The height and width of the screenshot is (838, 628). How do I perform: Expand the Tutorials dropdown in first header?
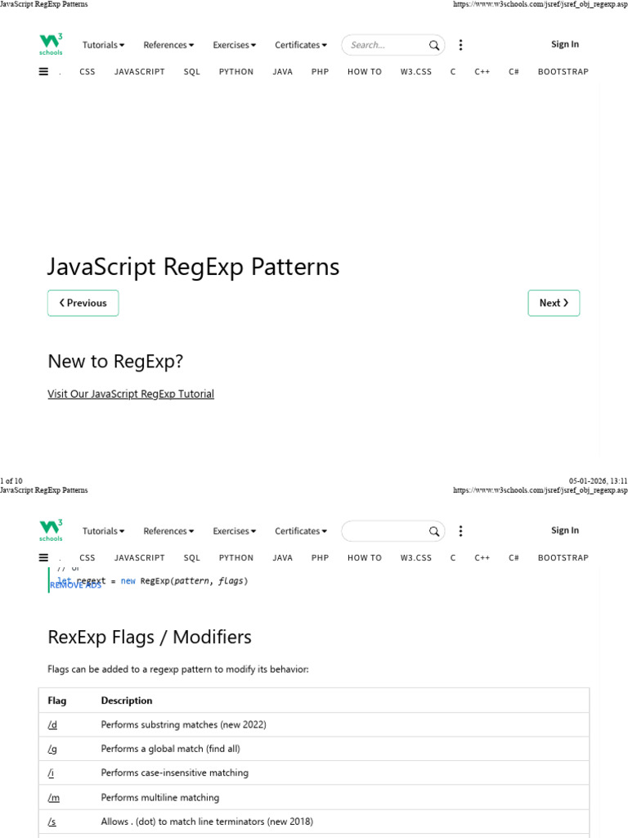pyautogui.click(x=103, y=45)
